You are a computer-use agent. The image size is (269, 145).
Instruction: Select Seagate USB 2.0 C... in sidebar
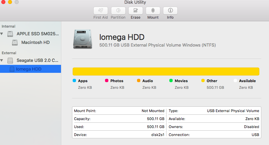[37, 60]
